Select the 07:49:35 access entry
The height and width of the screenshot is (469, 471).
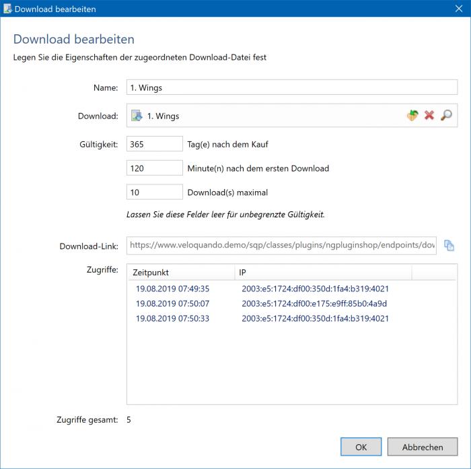click(x=172, y=289)
